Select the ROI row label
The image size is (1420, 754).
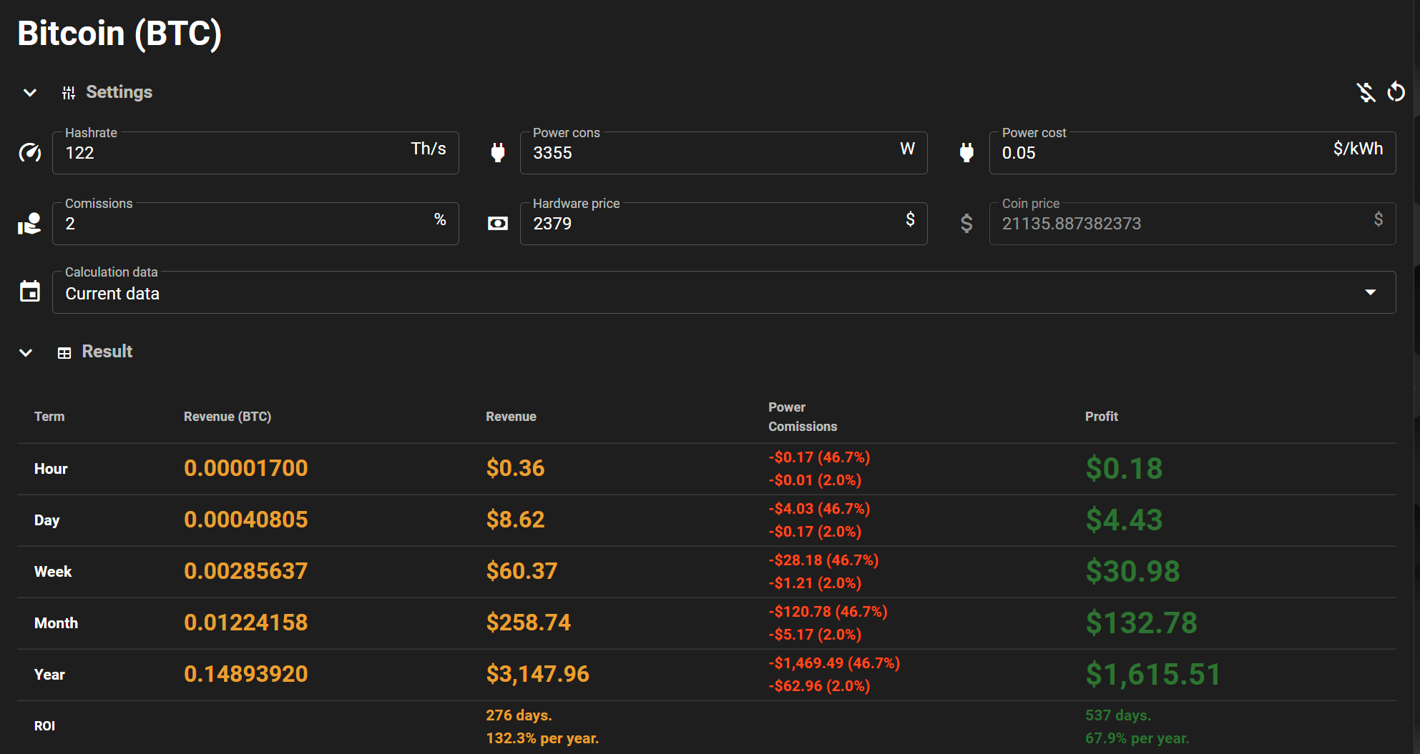pyautogui.click(x=44, y=726)
